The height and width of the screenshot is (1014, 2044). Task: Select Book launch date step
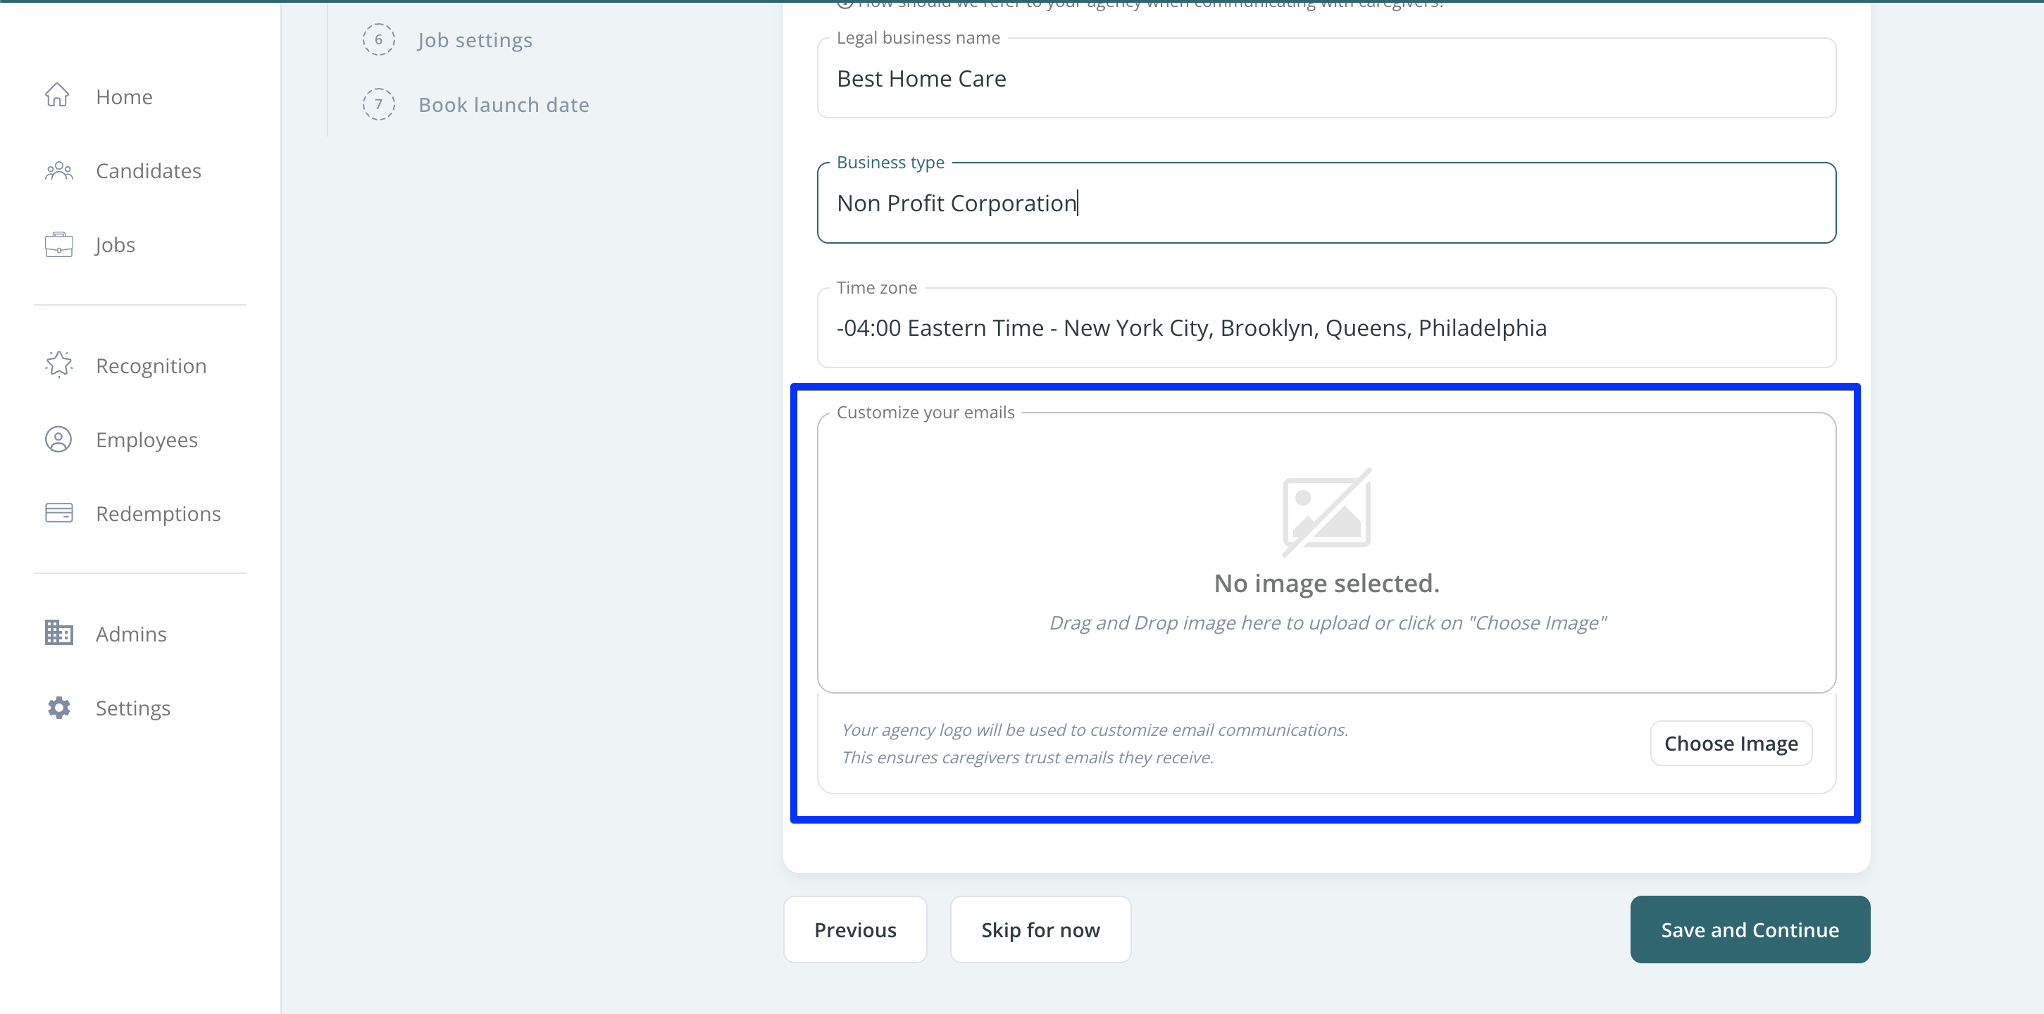click(x=504, y=105)
